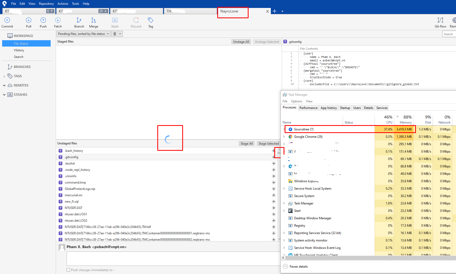Toggle Push changes immediately checkbox

68,270
